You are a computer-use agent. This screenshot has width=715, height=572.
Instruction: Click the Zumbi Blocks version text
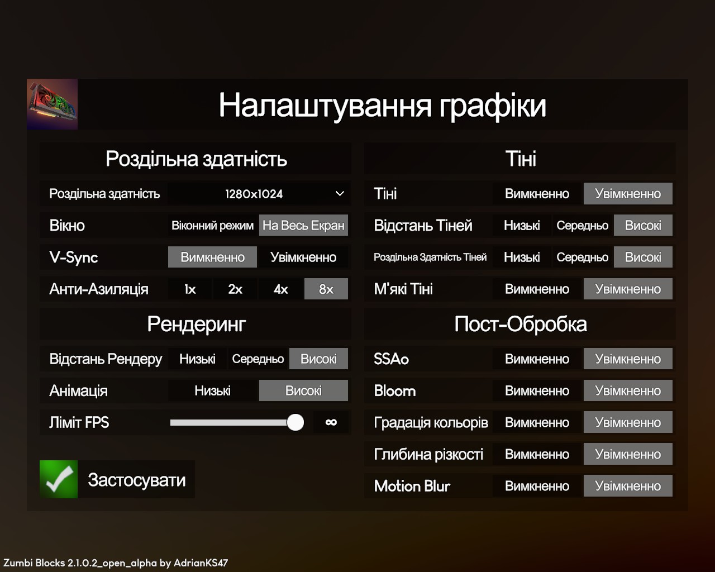[x=116, y=563]
